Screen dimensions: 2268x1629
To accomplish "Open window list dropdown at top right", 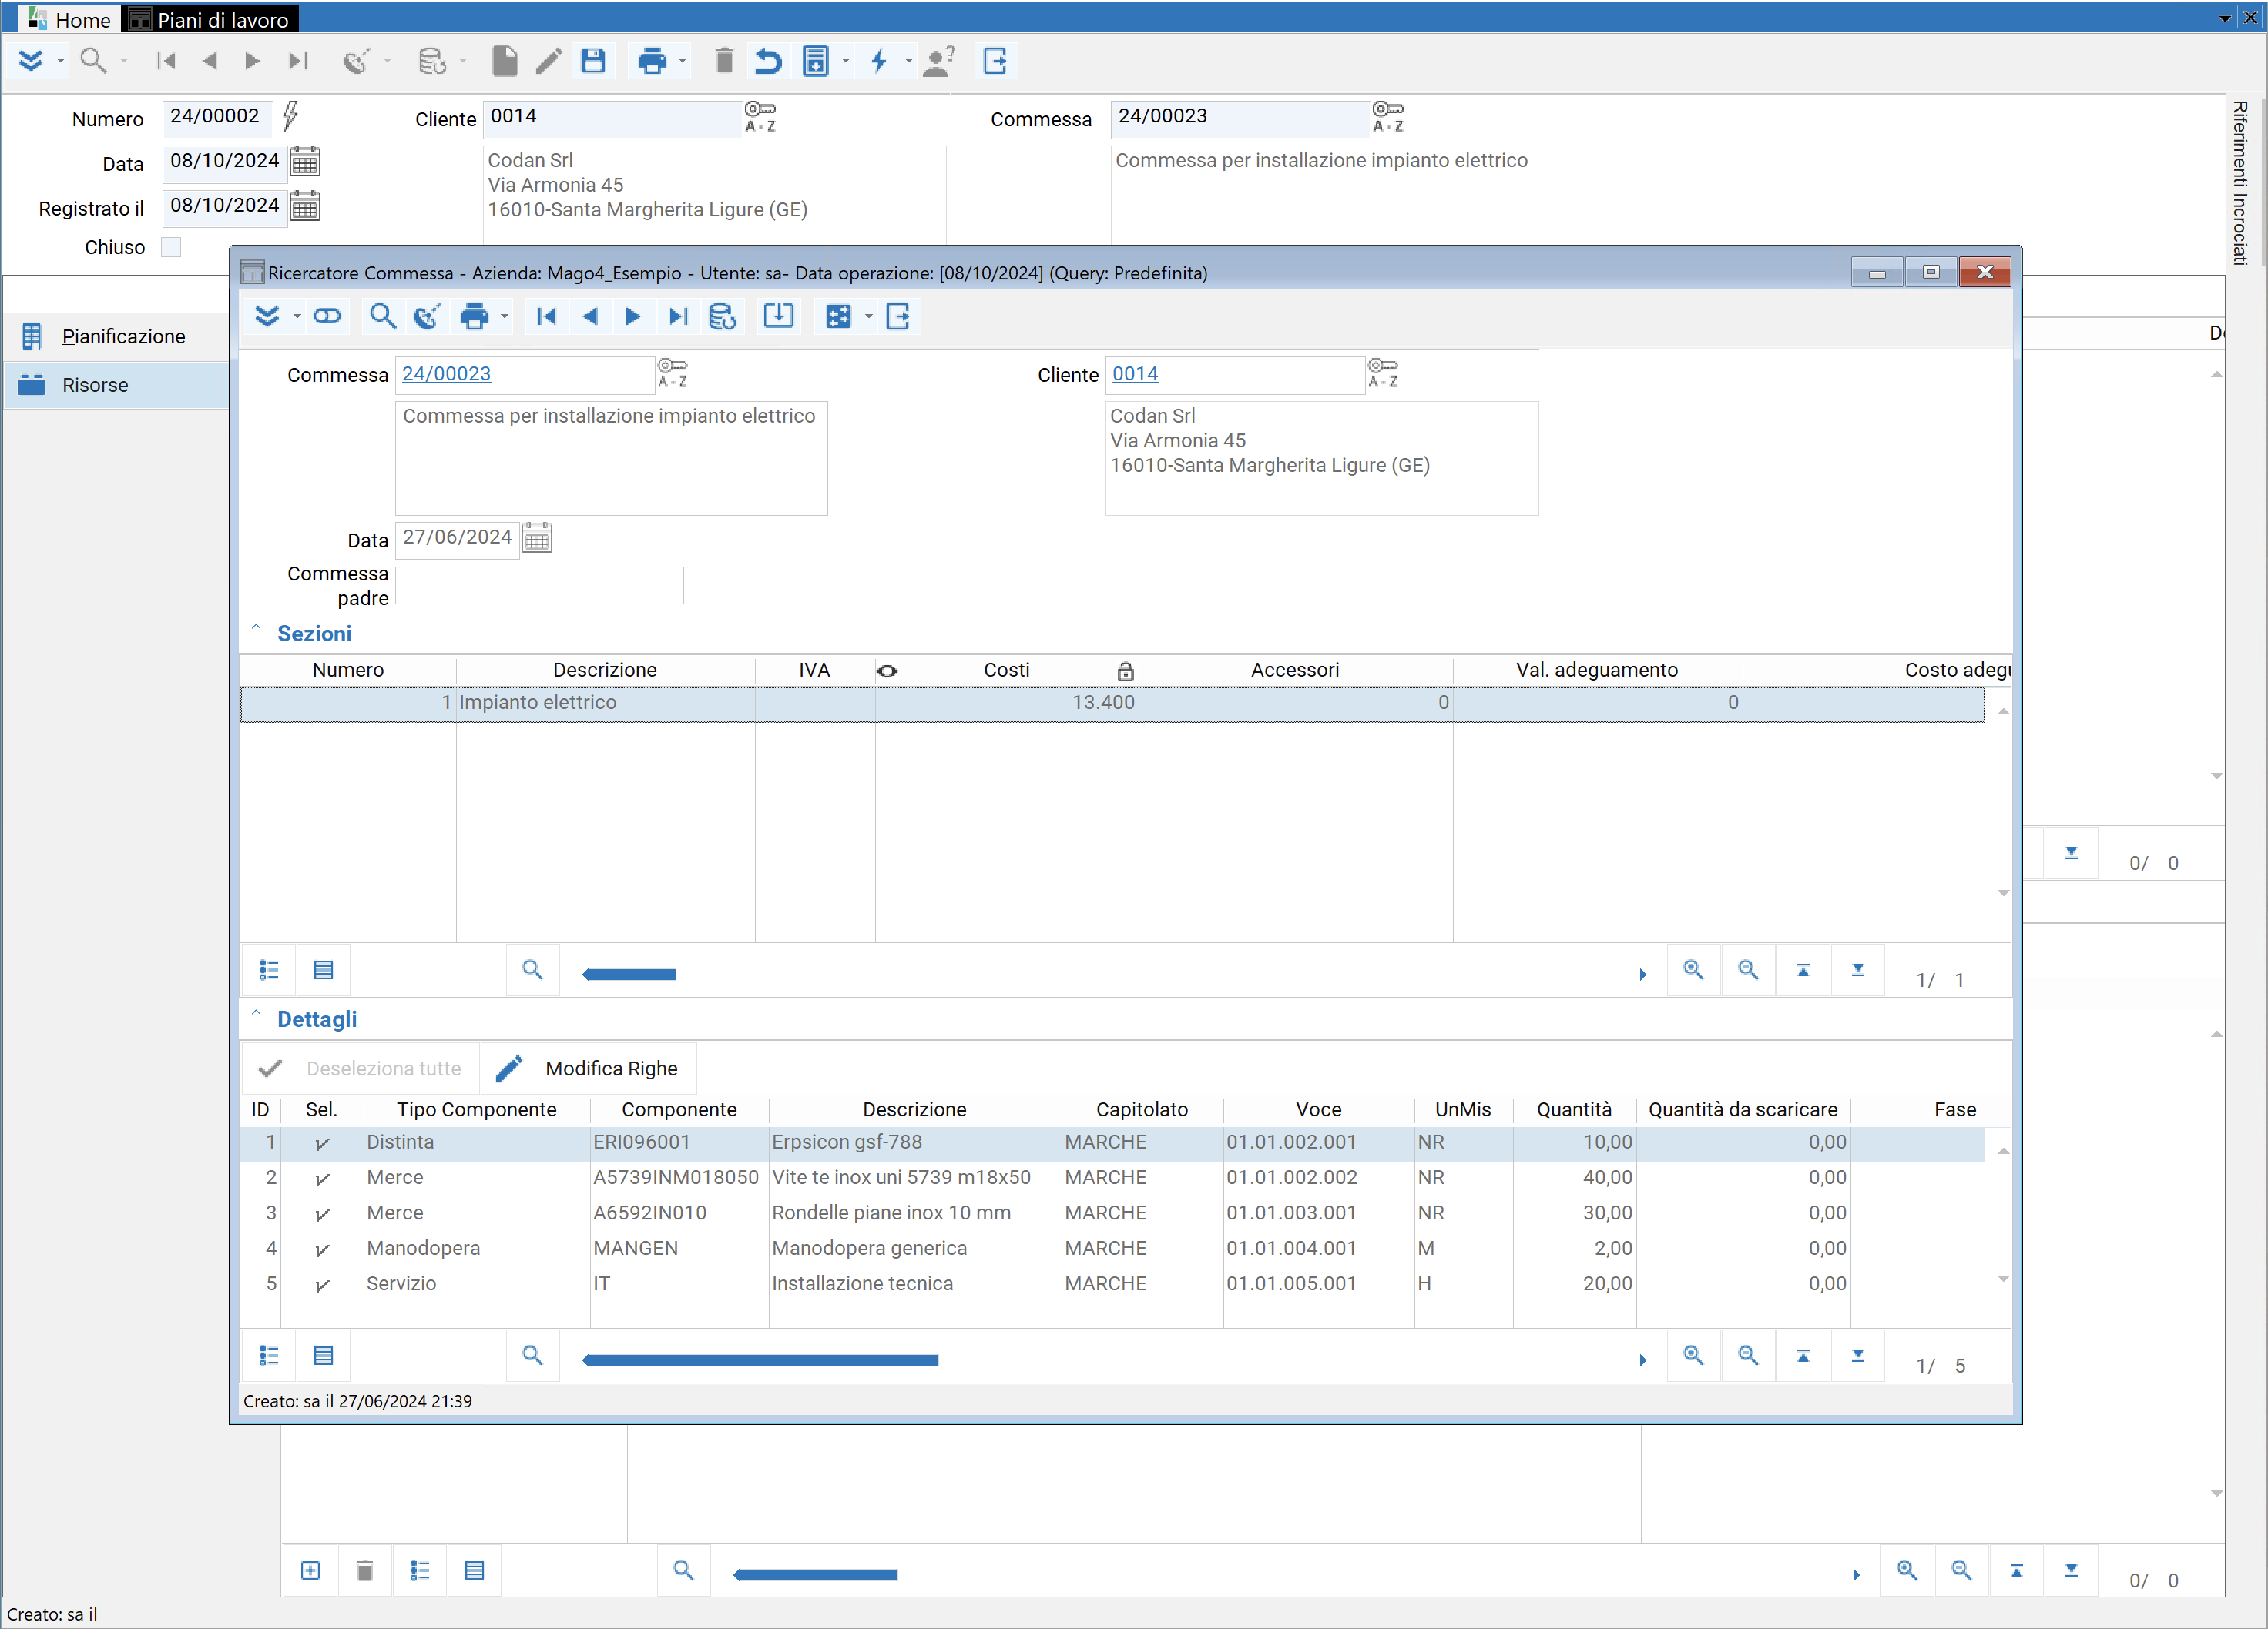I will 2225,18.
